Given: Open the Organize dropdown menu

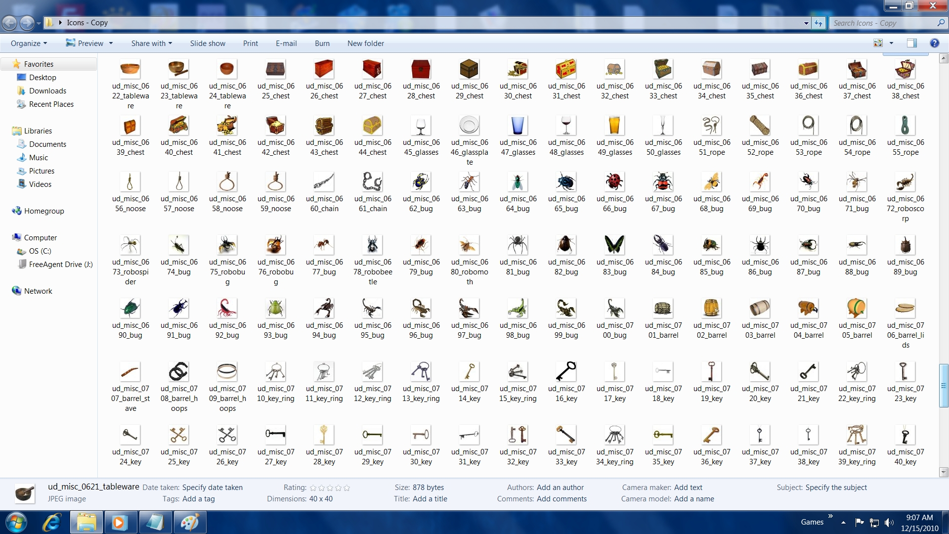Looking at the screenshot, I should (x=29, y=43).
